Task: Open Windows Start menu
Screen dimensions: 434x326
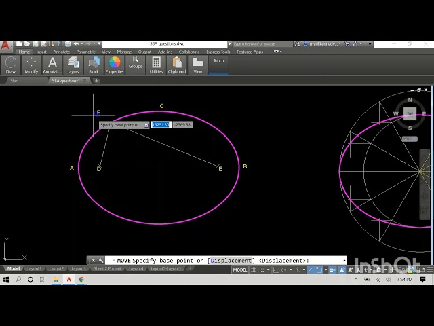Action: point(6,279)
